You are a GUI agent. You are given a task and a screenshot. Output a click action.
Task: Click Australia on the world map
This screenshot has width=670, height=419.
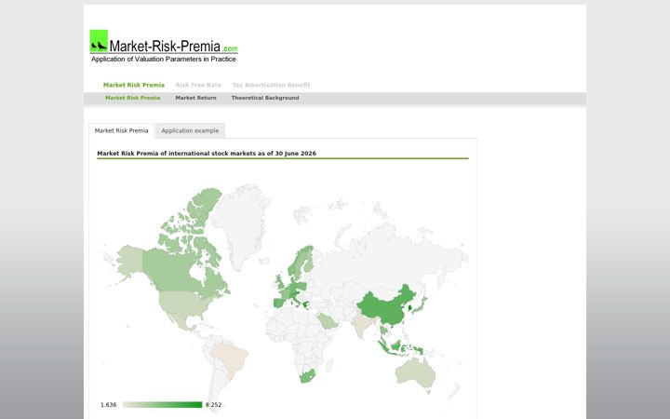[414, 372]
